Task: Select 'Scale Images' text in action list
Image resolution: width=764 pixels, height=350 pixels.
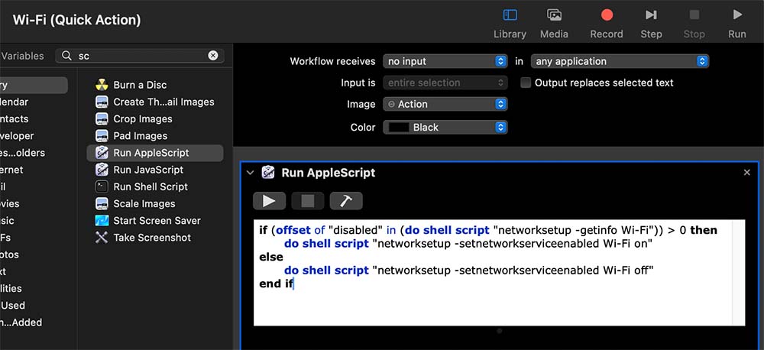Action: [x=144, y=204]
